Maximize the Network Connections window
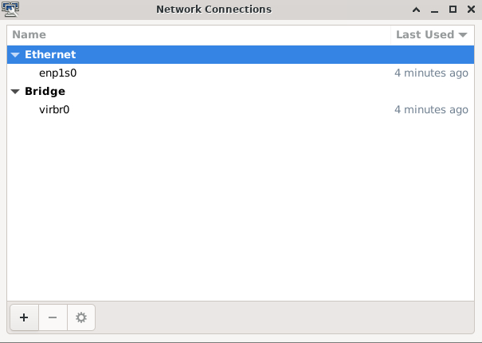482x343 pixels. click(x=453, y=10)
